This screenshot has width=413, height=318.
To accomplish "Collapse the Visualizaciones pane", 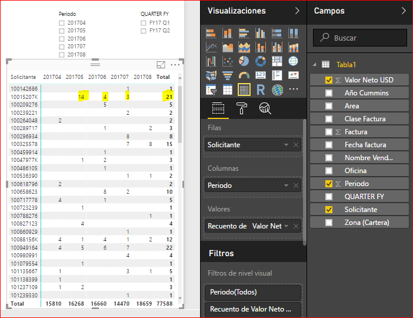I will click(x=297, y=11).
